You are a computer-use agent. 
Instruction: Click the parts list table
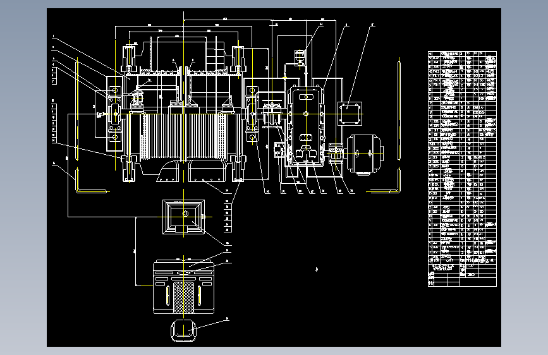coord(462,169)
